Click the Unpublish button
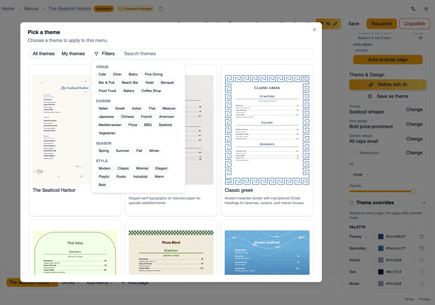435x305 pixels. tap(415, 24)
